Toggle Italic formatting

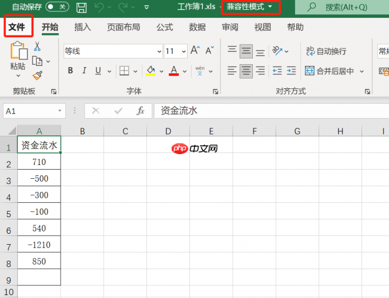pos(84,71)
